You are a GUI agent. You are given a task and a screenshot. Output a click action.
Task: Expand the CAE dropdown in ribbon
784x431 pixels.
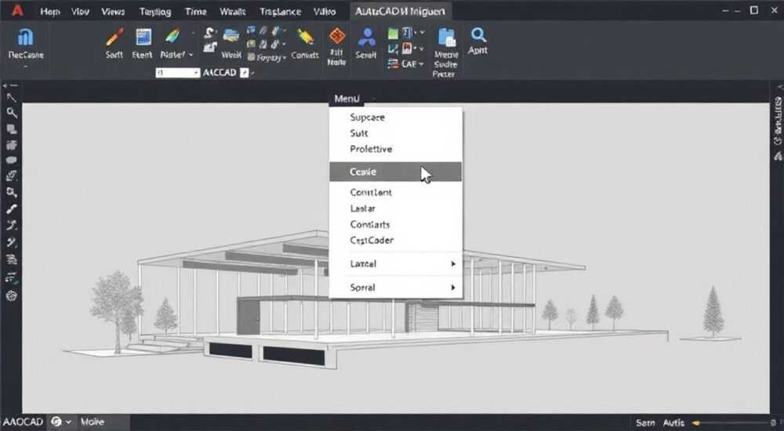pos(421,64)
